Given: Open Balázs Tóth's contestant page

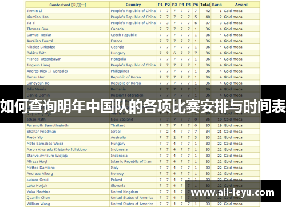Looking at the screenshot, I should (x=37, y=53).
